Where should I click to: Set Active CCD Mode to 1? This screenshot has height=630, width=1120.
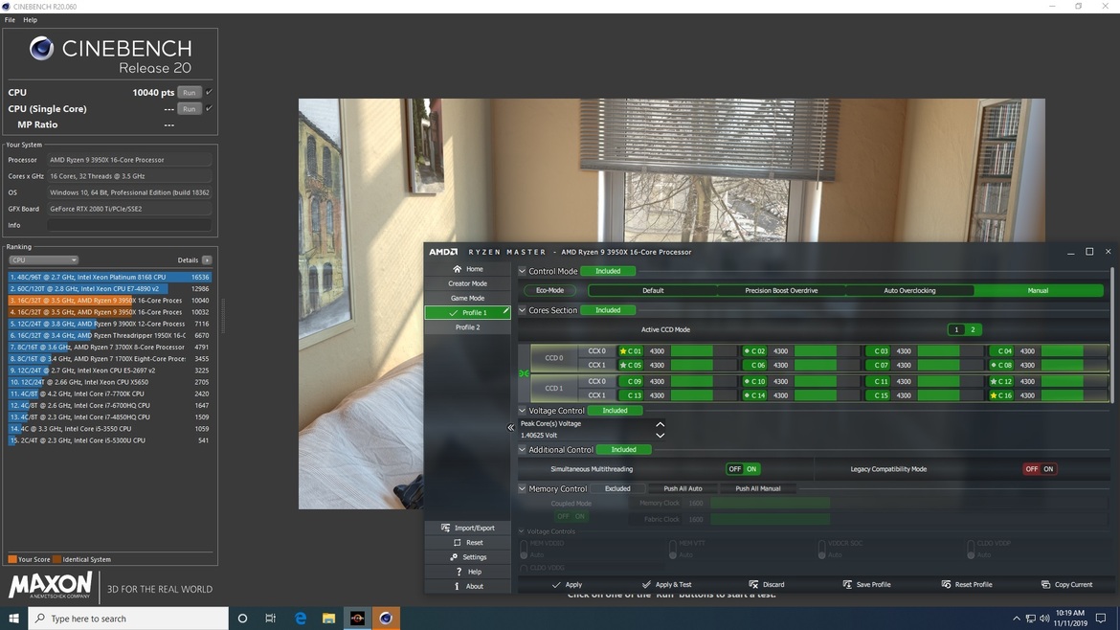(x=956, y=329)
